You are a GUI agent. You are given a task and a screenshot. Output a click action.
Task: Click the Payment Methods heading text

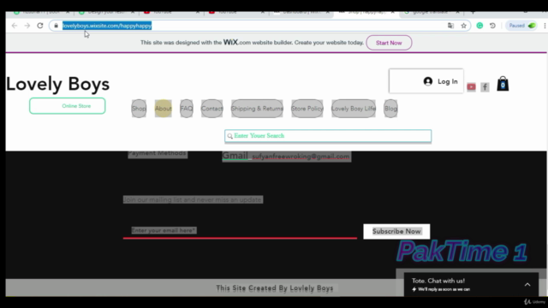[x=157, y=153]
